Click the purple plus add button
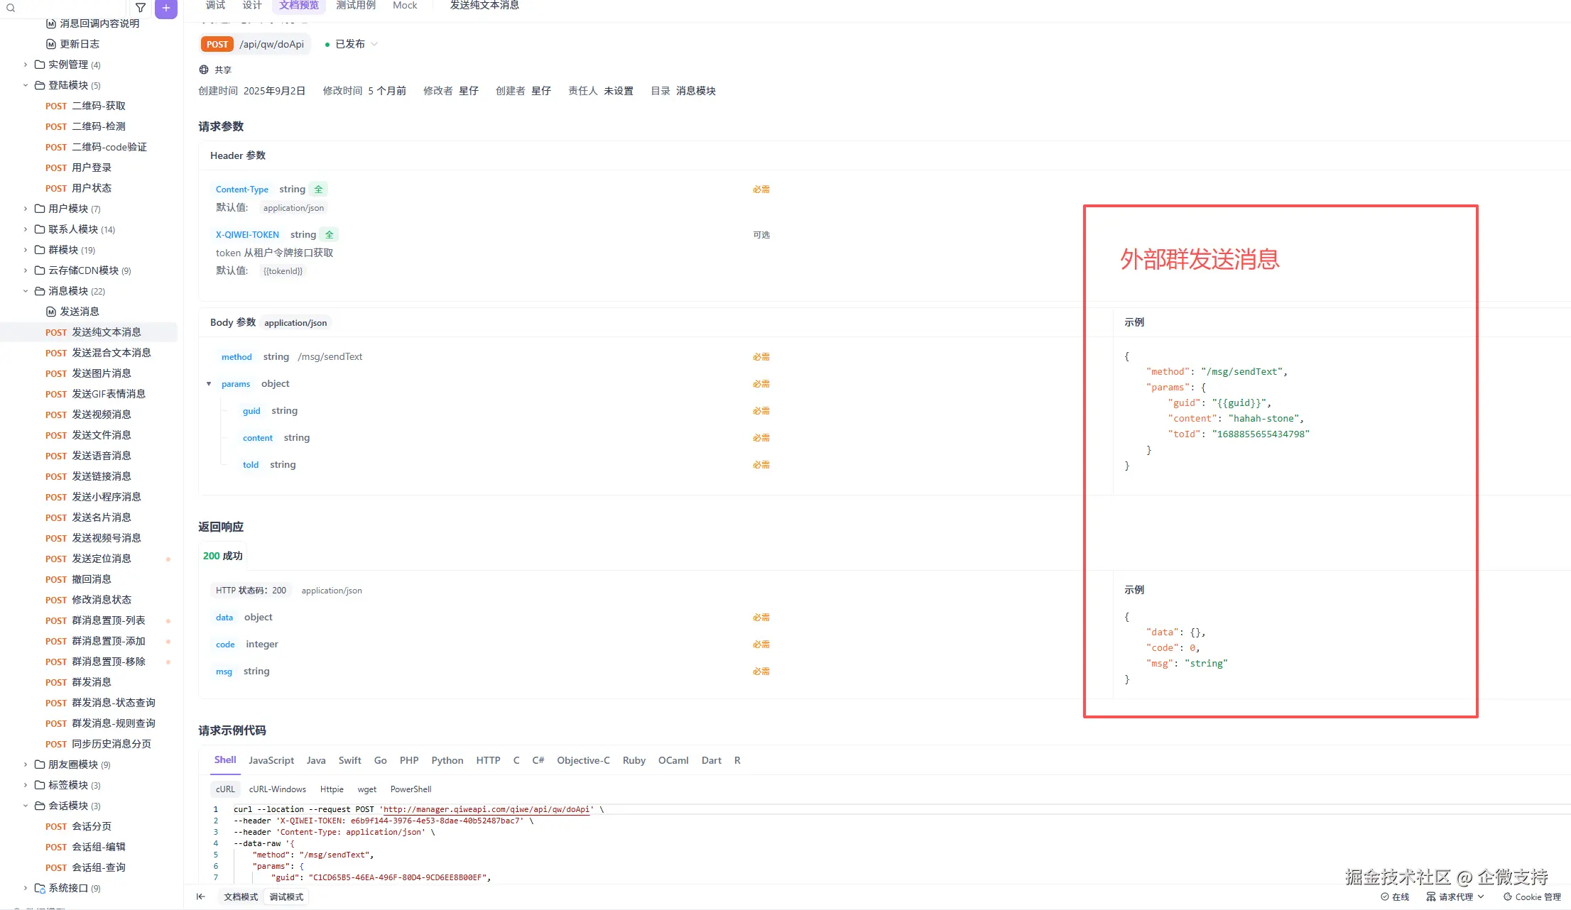 click(166, 8)
